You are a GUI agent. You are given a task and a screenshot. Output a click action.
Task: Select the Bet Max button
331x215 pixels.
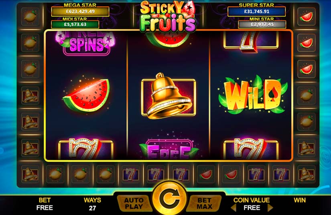pos(204,203)
